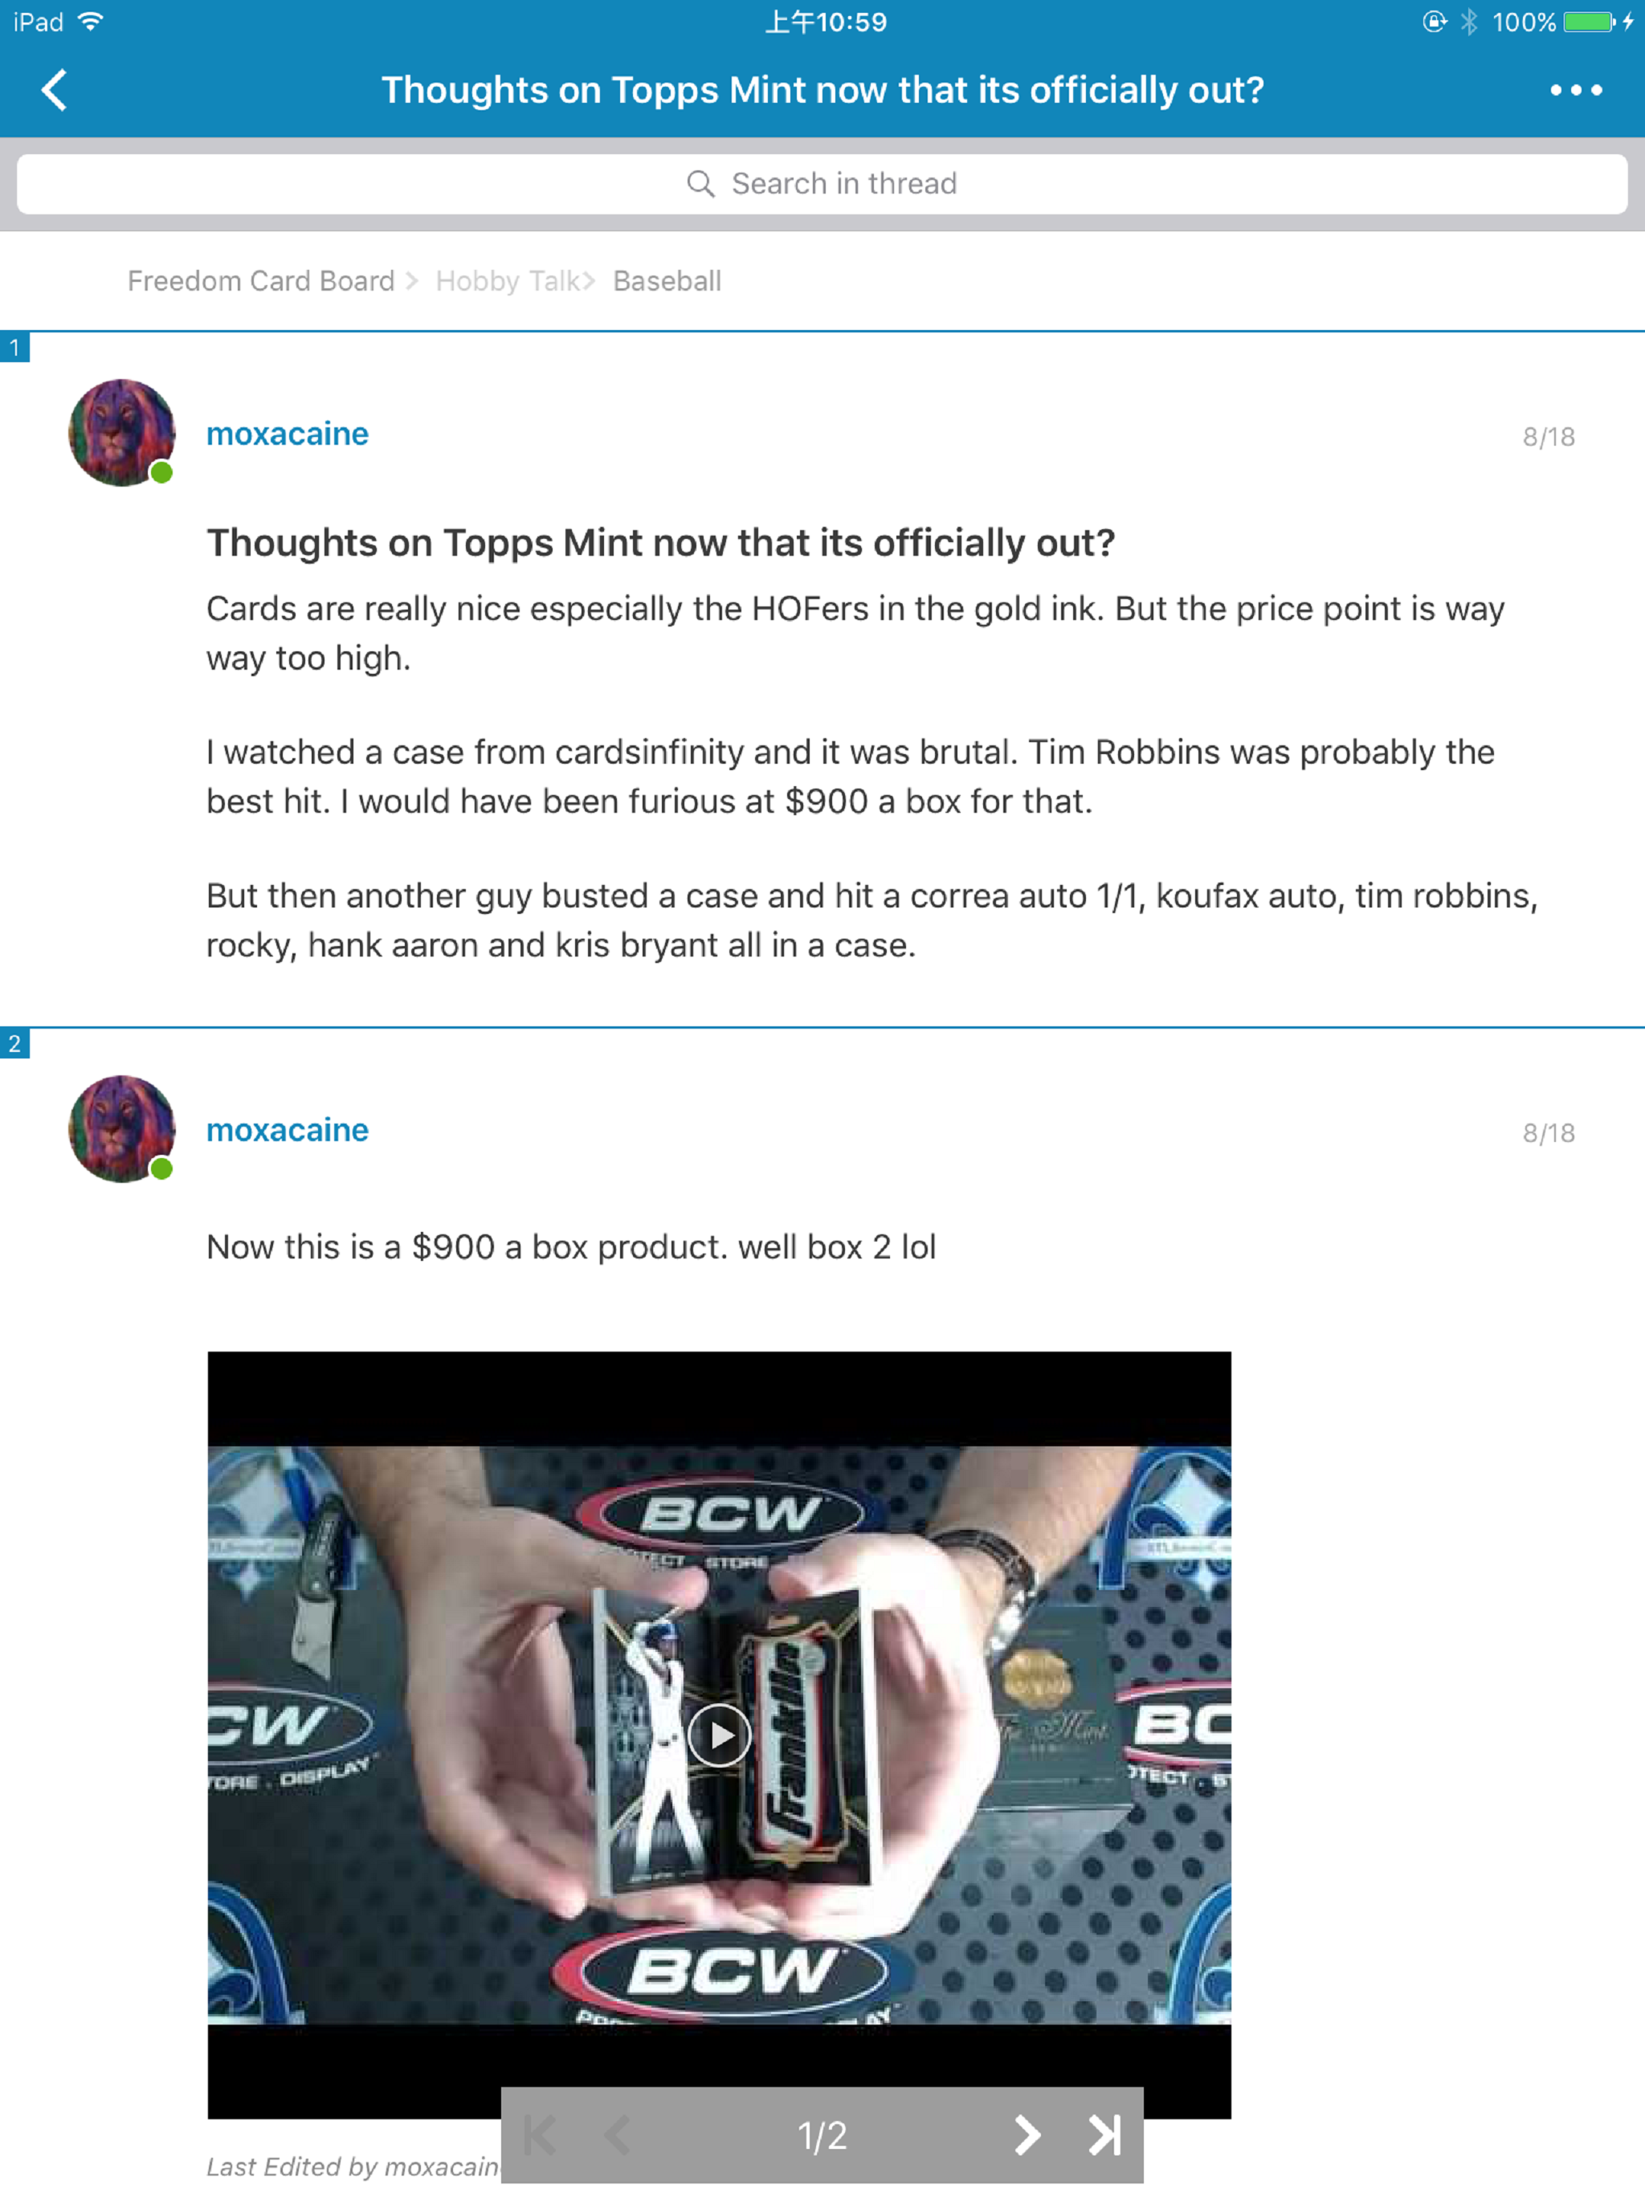Jump to last page icon
Screen dimensions: 1645x2194
click(x=1104, y=2135)
